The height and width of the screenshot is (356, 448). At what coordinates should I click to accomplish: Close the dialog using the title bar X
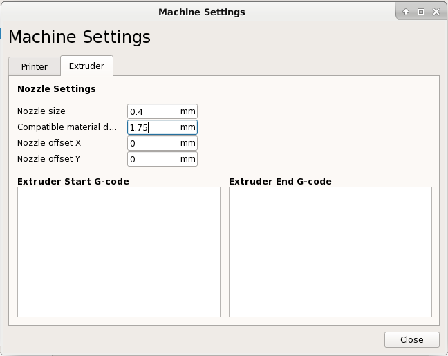click(x=436, y=12)
